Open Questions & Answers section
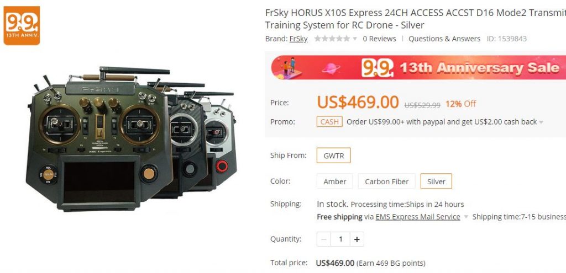 click(444, 39)
